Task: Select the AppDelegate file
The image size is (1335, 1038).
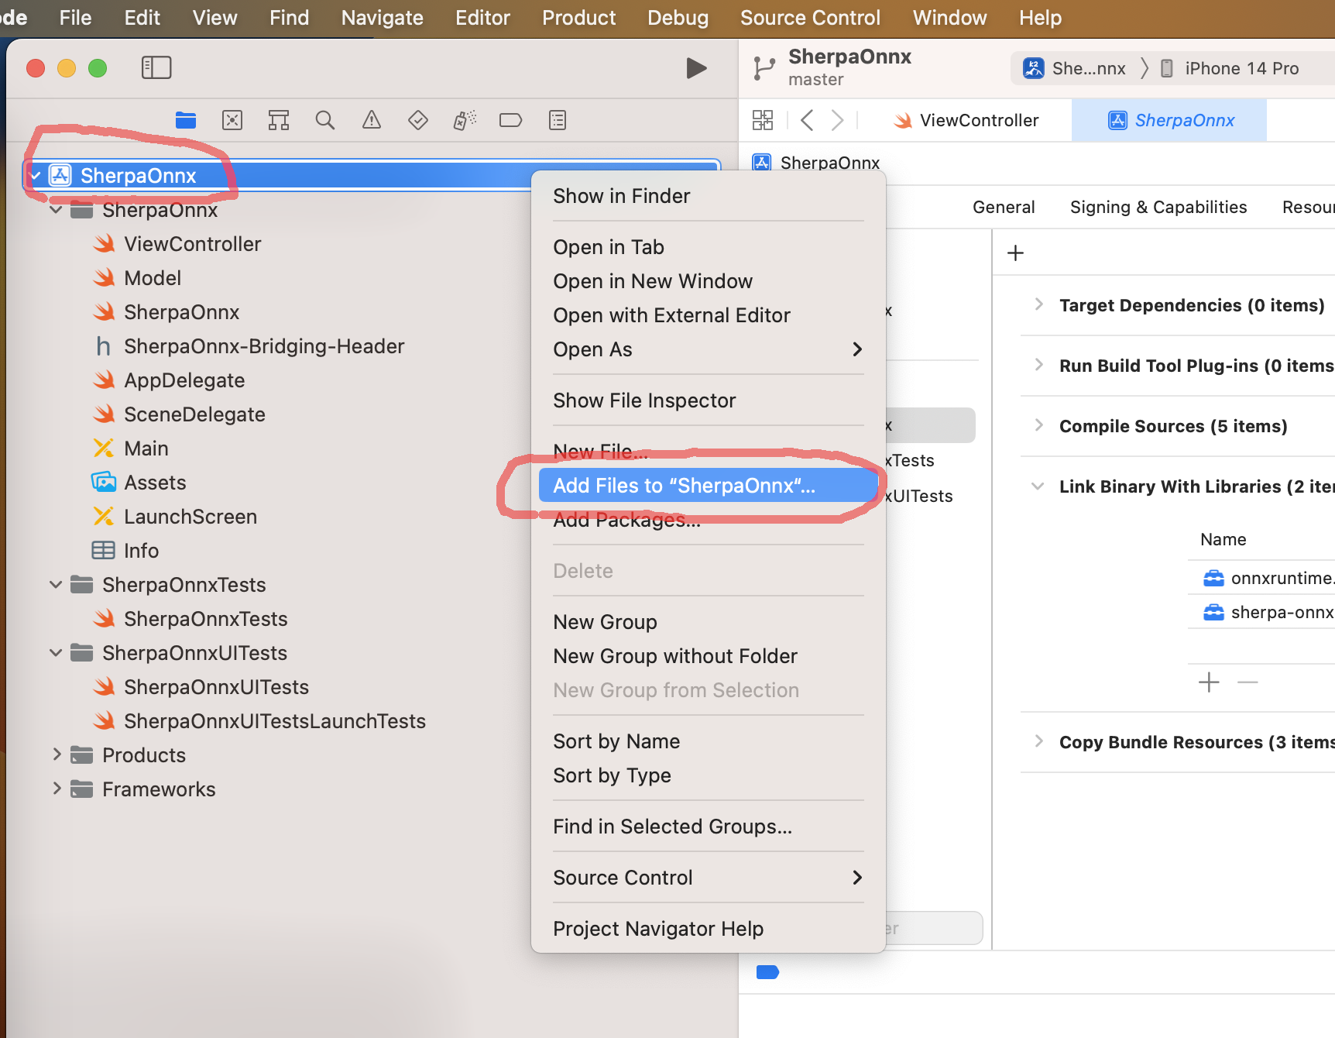Action: [x=168, y=380]
